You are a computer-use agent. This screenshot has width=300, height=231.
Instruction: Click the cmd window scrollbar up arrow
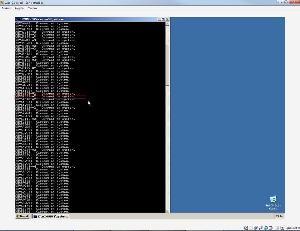click(x=167, y=24)
